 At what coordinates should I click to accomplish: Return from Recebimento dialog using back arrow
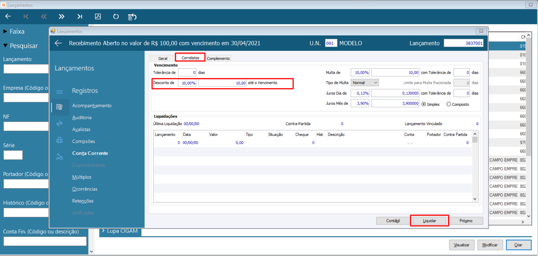(x=58, y=43)
